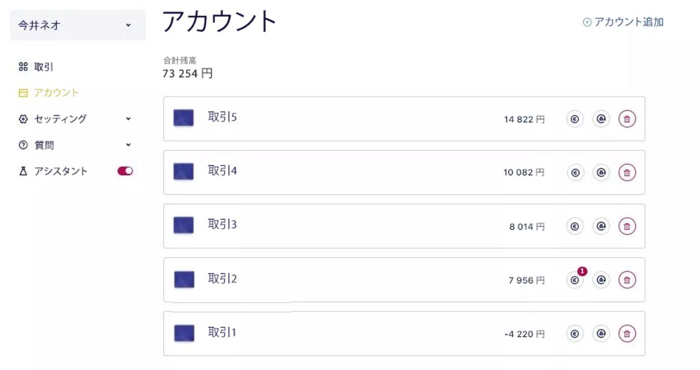Click the trash icon for 取引1
700x370 pixels.
627,334
